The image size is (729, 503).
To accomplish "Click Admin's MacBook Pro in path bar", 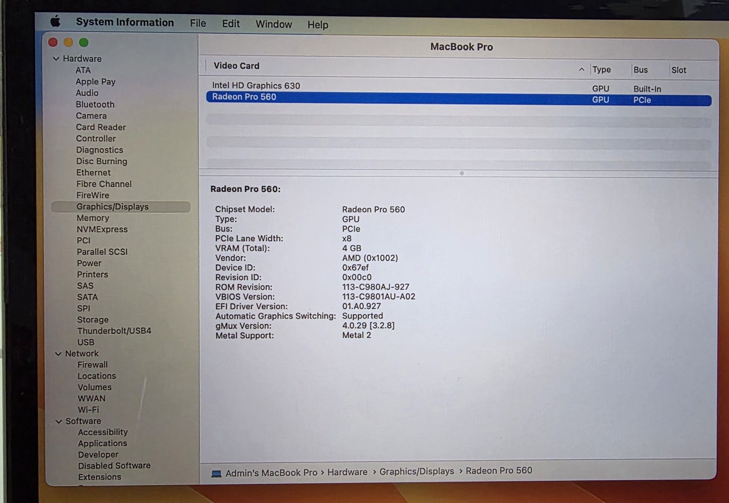I will point(271,473).
